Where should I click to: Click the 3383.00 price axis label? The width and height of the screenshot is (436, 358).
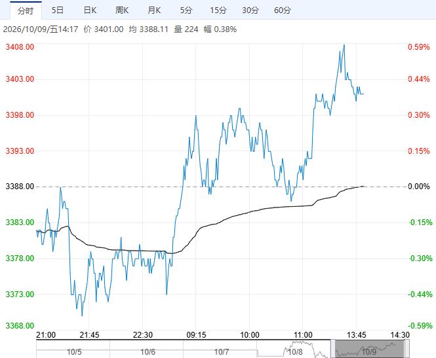coord(20,223)
